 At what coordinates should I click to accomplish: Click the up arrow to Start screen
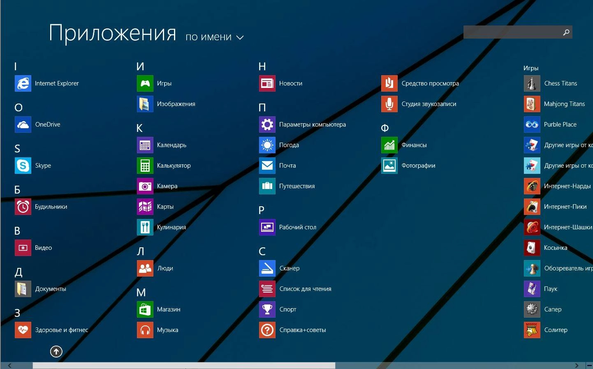[x=56, y=351]
